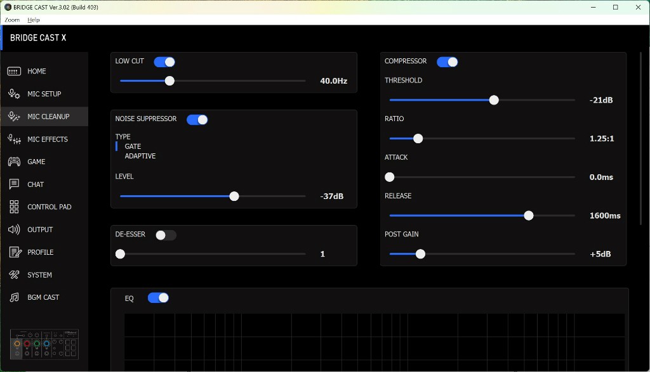
Task: Enable the De-Esser toggle
Action: click(x=166, y=235)
